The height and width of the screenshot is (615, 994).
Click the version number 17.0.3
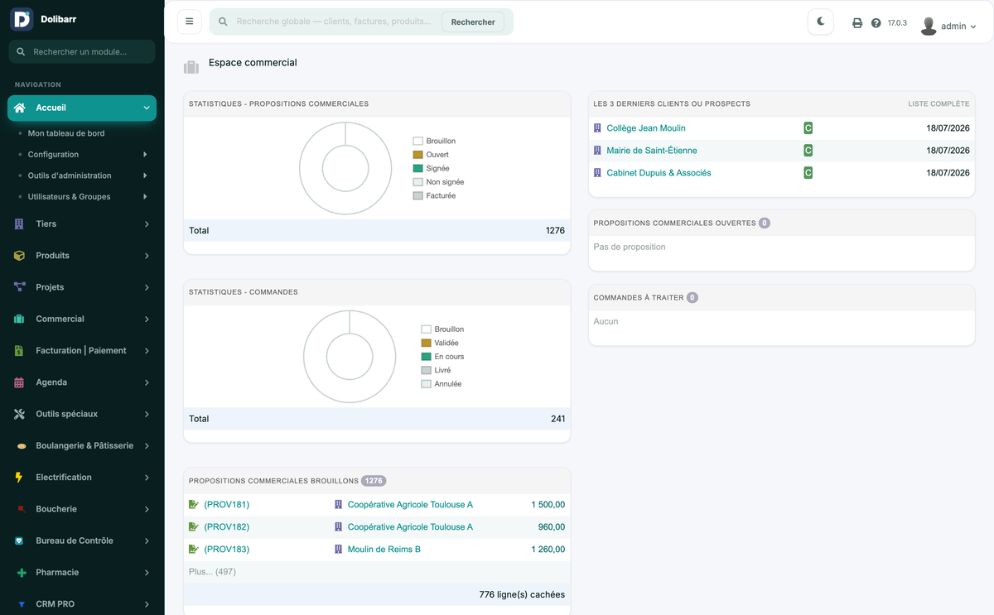coord(898,23)
